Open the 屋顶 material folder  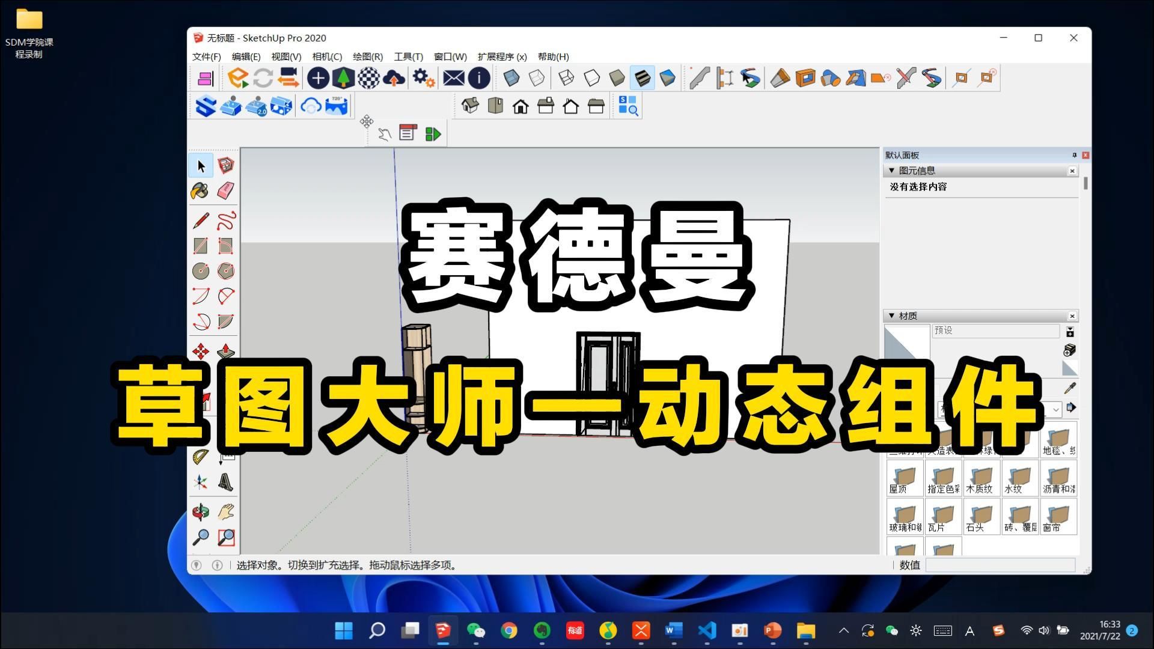coord(905,479)
